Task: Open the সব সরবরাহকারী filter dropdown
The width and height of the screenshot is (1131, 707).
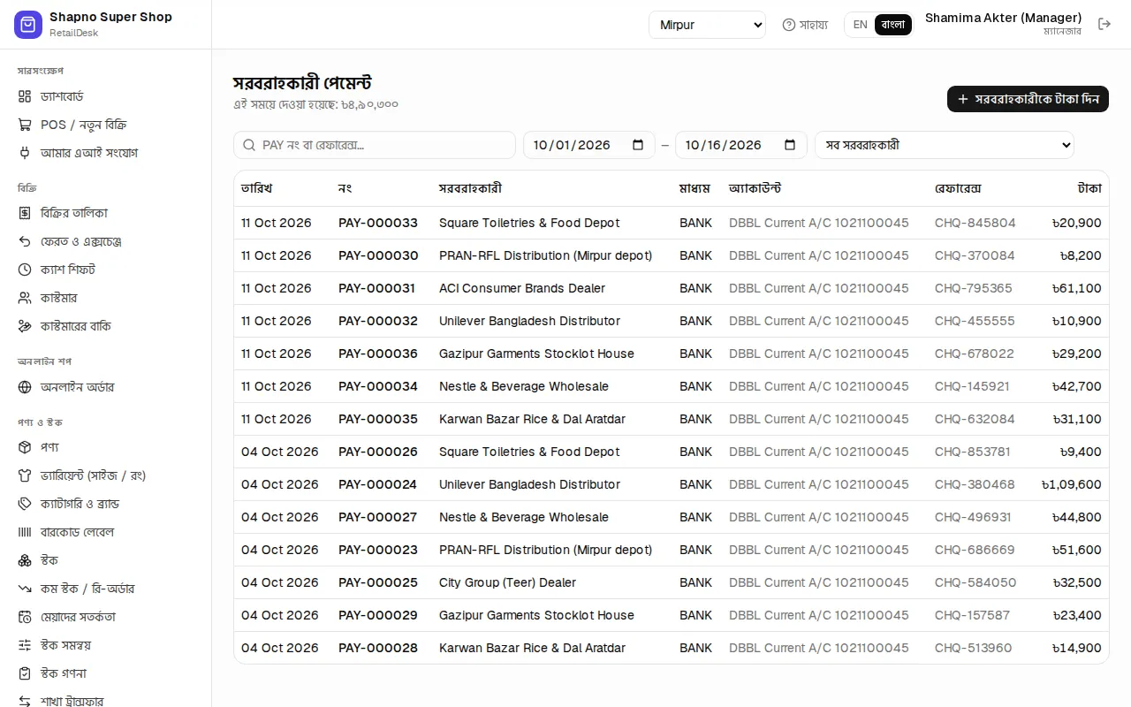Action: coord(945,145)
